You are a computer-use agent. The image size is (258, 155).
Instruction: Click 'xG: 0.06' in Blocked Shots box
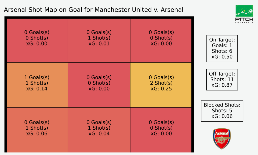pos(222,116)
